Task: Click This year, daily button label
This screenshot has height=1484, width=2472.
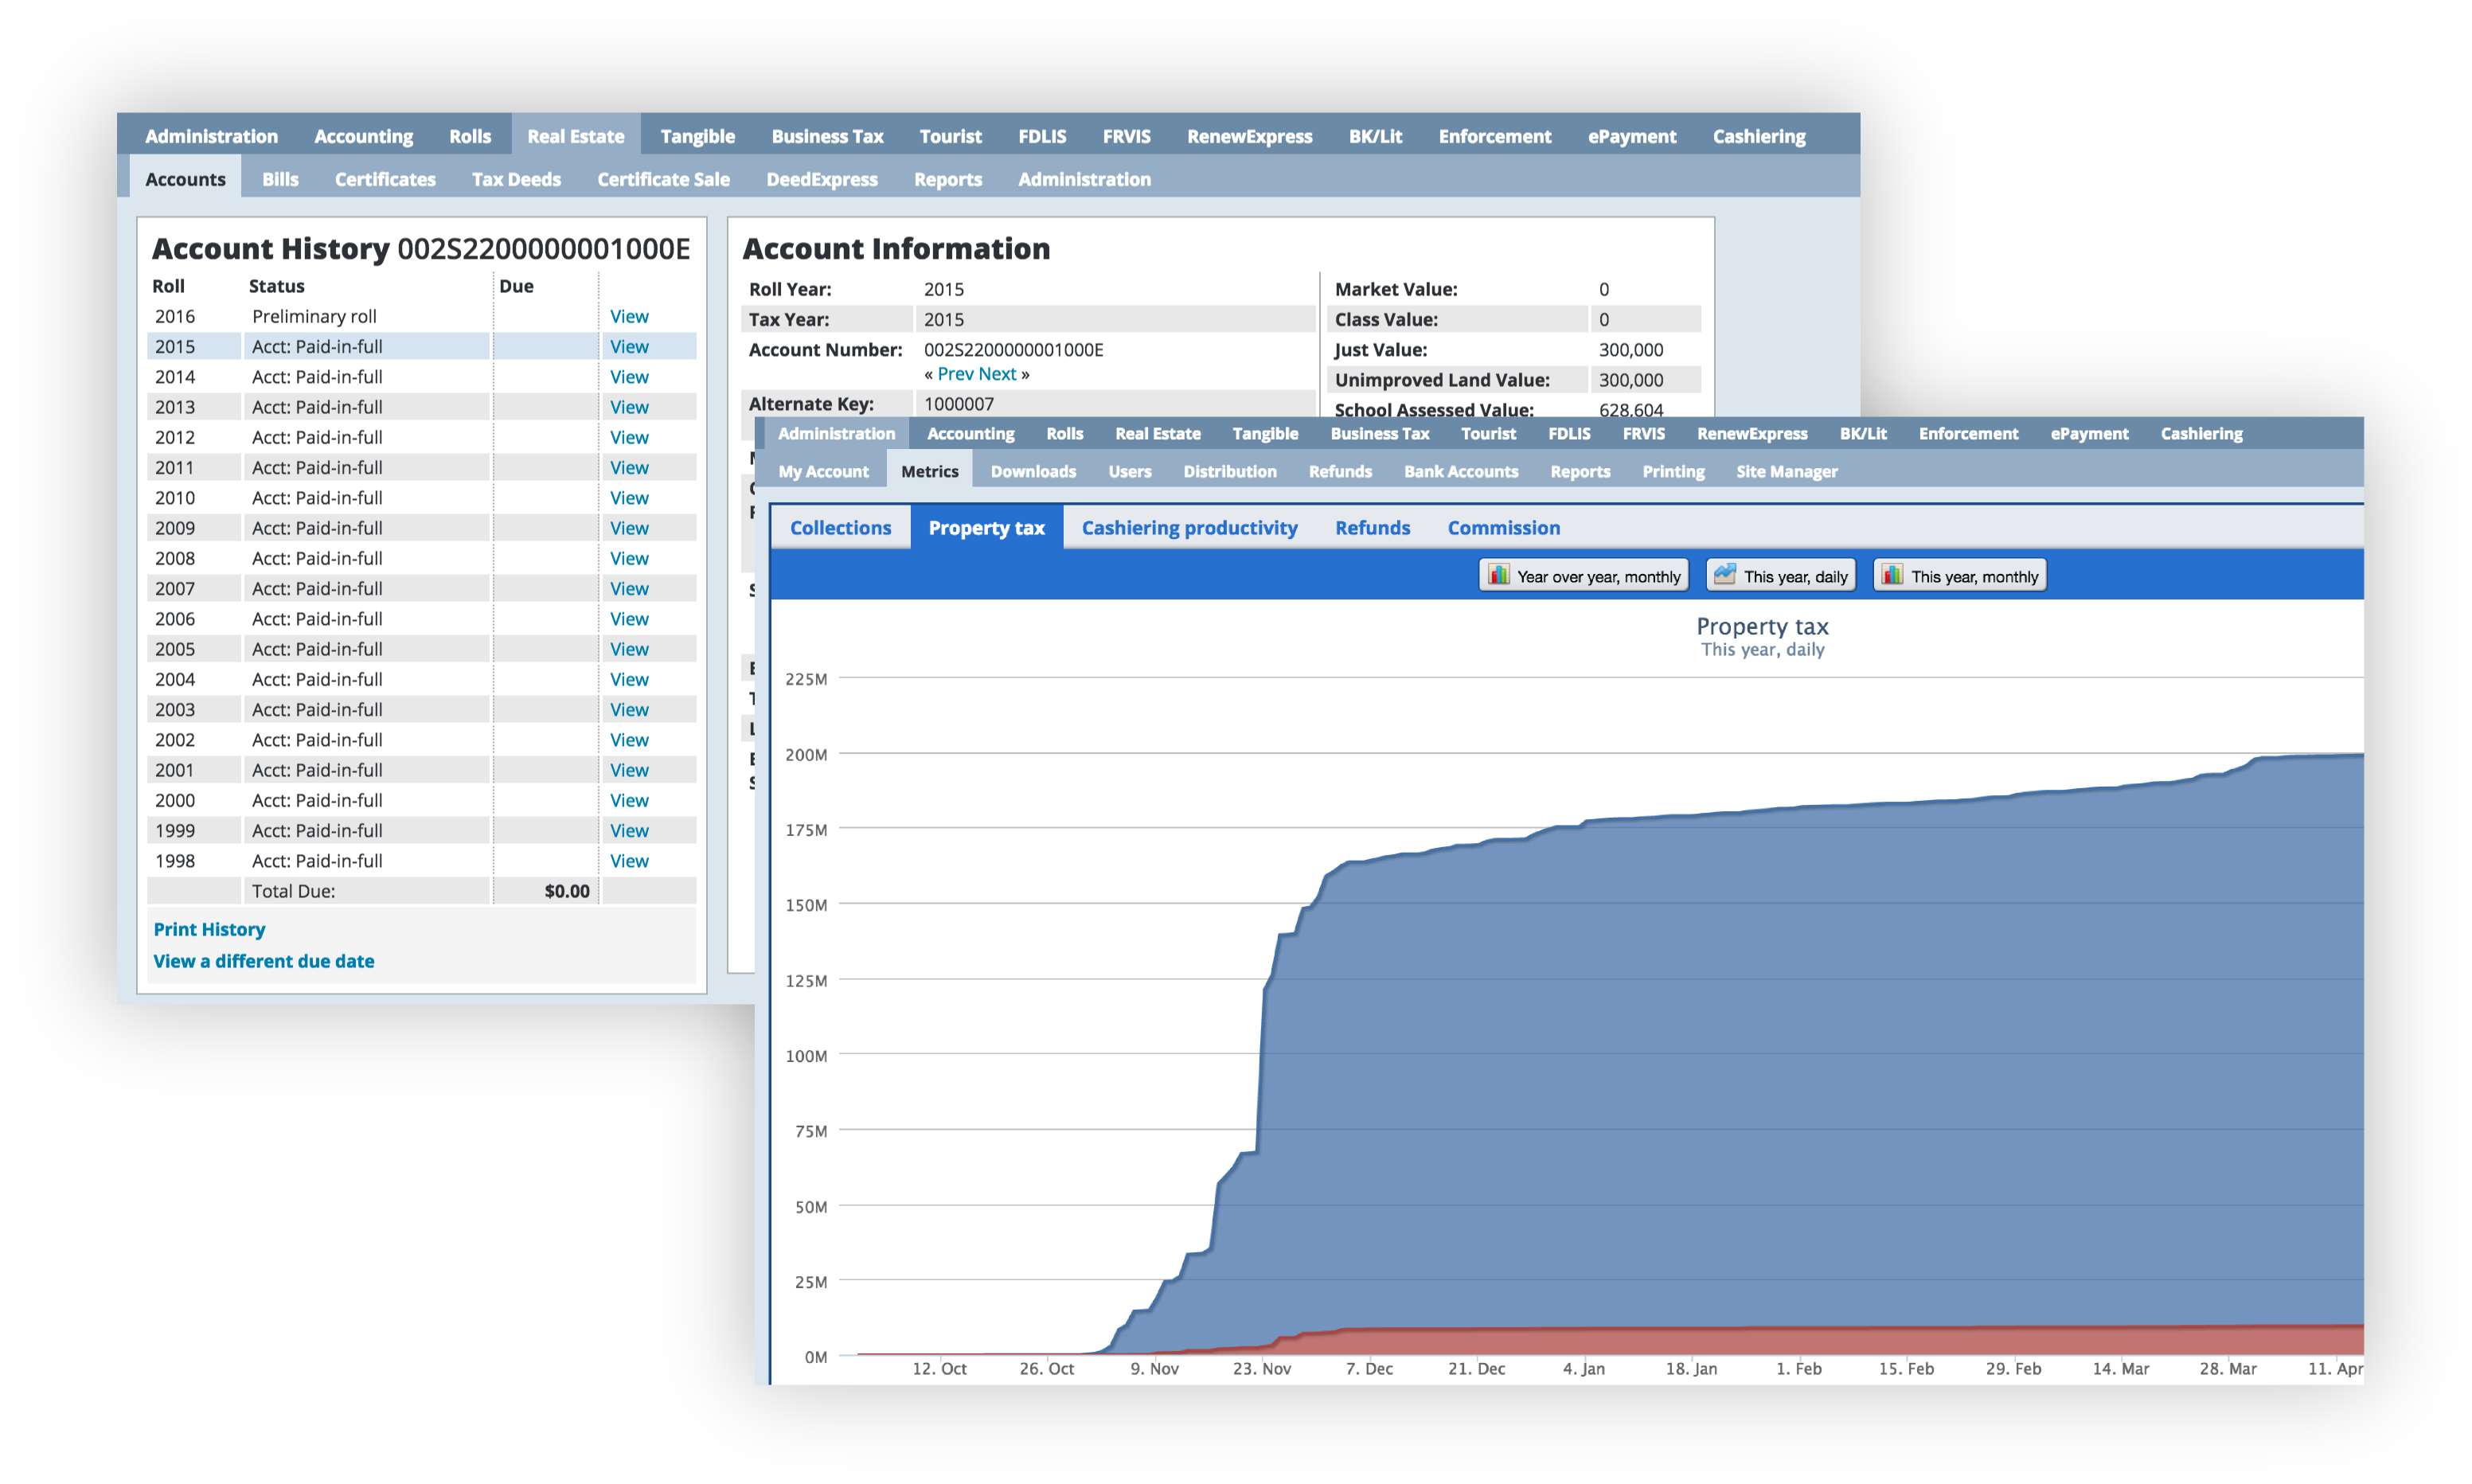Action: coord(1795,576)
